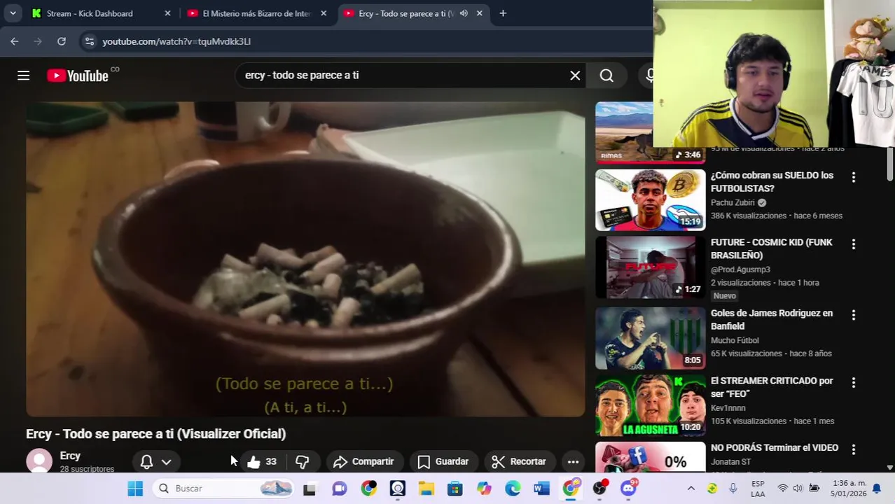The width and height of the screenshot is (895, 504).
Task: Open Mucho Fútbol channel link
Action: (735, 340)
